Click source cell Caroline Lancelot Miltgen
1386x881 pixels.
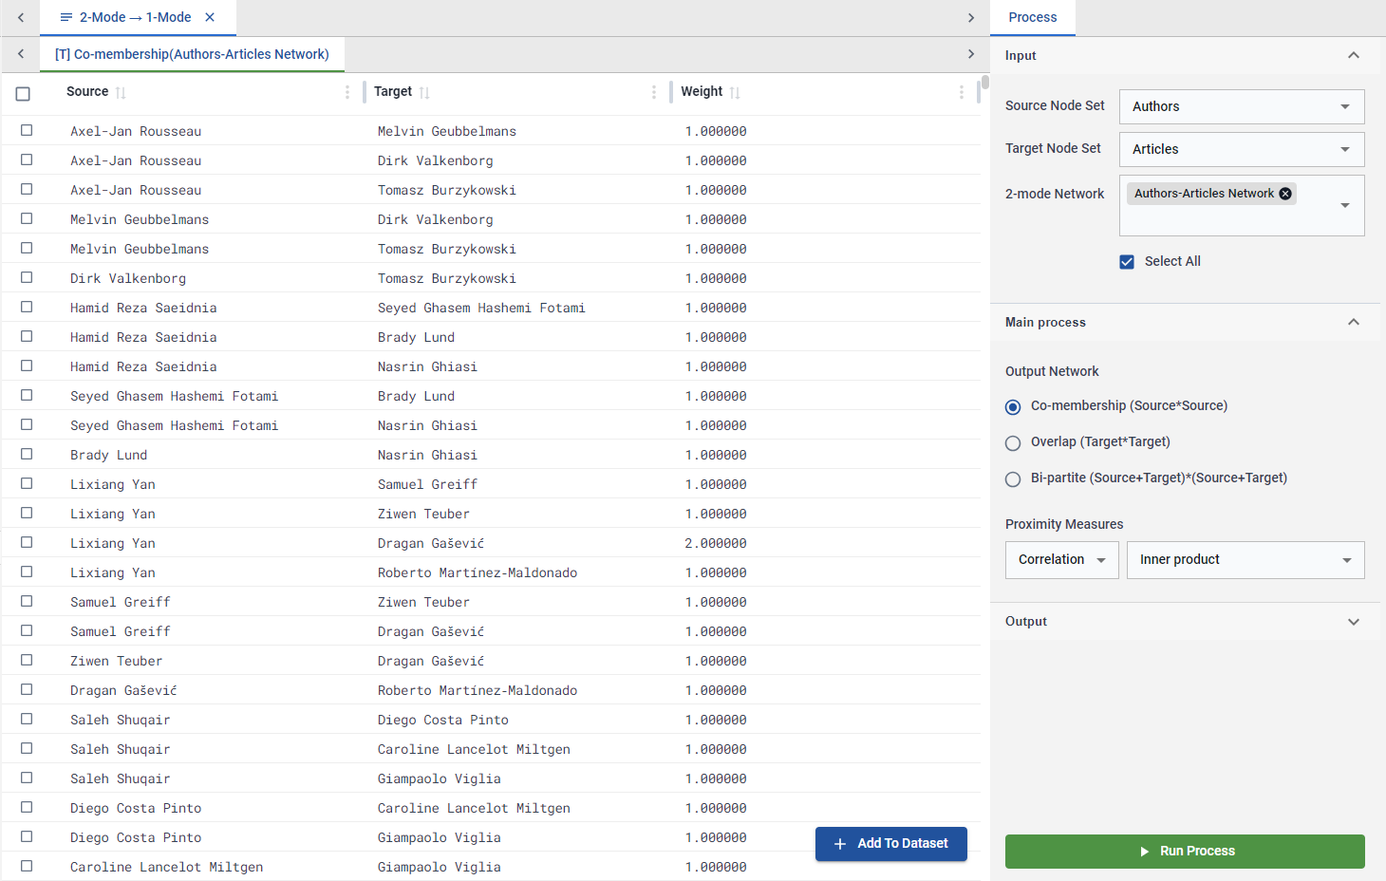[x=167, y=867]
